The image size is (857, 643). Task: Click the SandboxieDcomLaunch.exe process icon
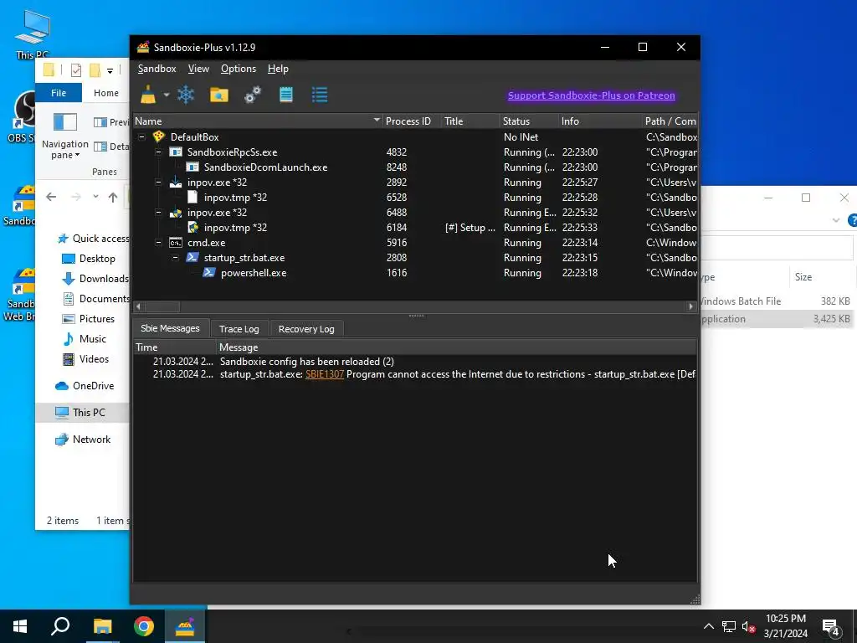(x=192, y=167)
